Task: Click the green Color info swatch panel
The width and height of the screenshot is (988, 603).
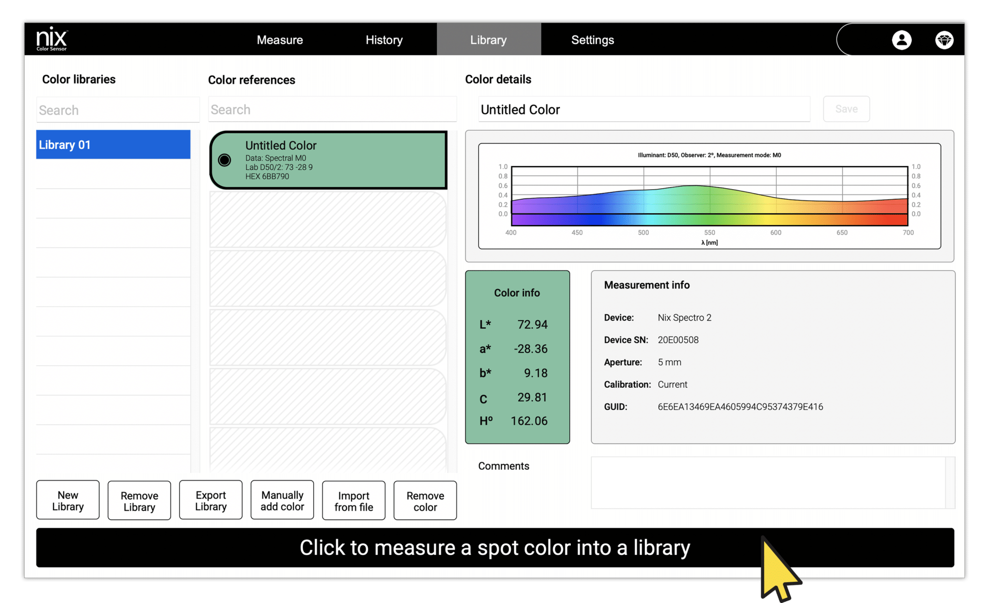Action: (517, 357)
